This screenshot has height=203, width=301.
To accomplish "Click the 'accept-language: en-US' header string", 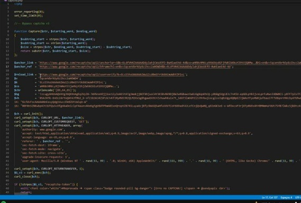I will click(x=47, y=137).
